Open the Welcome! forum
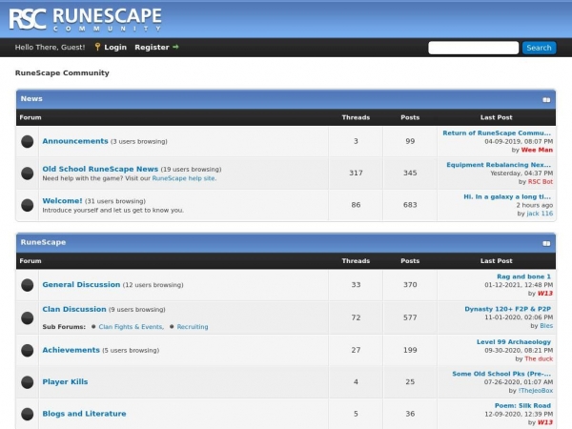Viewport: 572px width, 429px height. point(62,200)
